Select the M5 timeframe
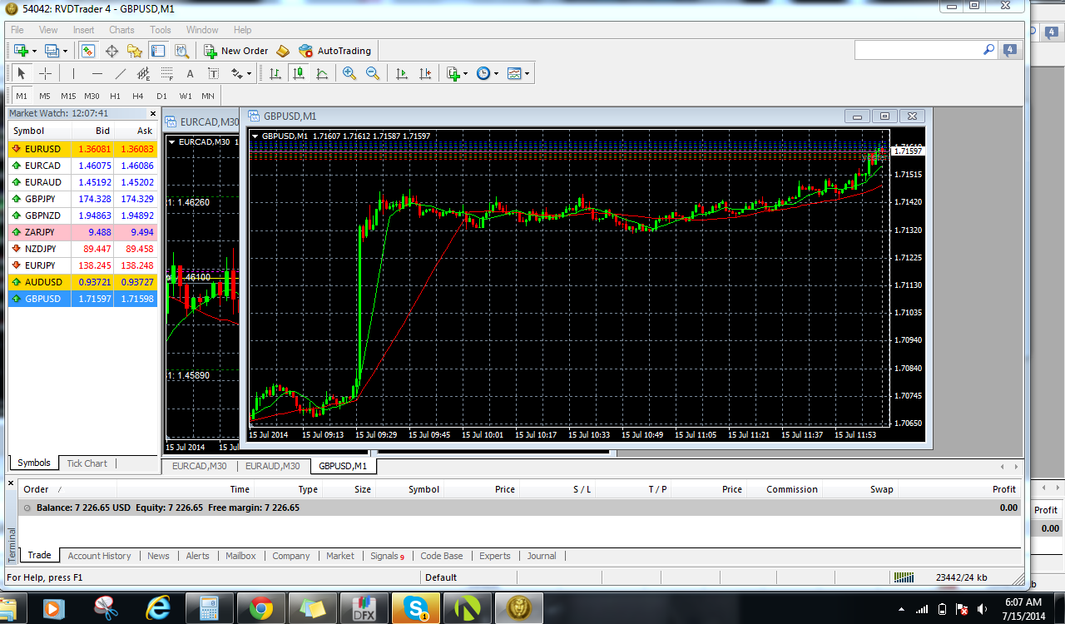The width and height of the screenshot is (1065, 624). pyautogui.click(x=45, y=96)
